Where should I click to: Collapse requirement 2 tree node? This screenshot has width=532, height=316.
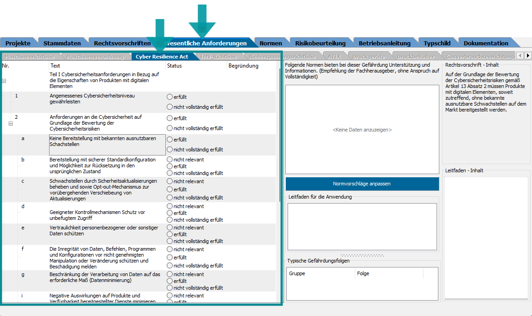[x=10, y=123]
